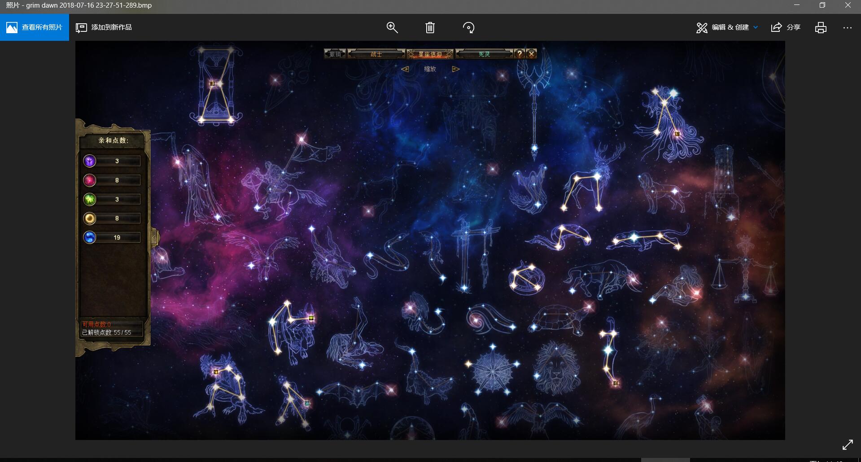Select the scales constellation

pyautogui.click(x=745, y=269)
